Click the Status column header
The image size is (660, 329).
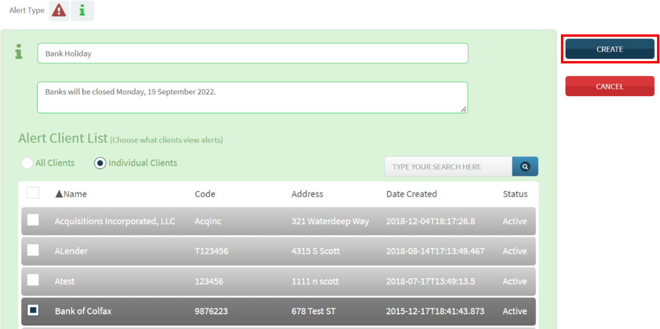coord(515,194)
